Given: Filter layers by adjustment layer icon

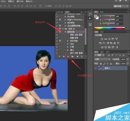Looking at the screenshot, I should pos(113,55).
